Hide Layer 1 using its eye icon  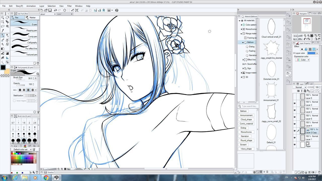pos(295,138)
